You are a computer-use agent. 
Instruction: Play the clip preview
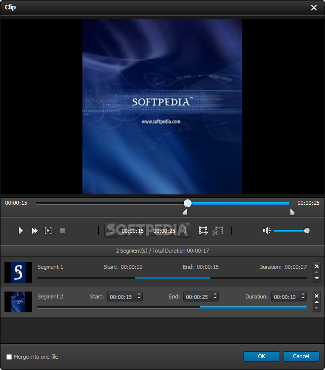21,231
